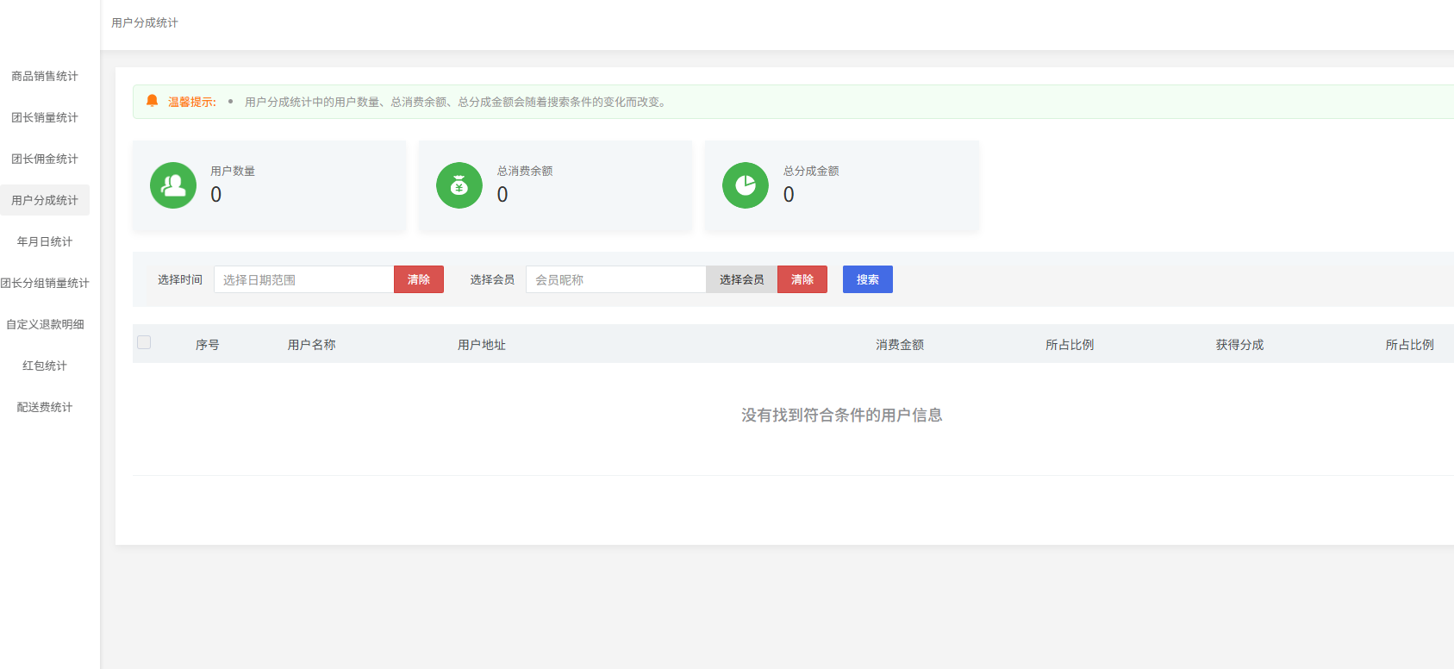The width and height of the screenshot is (1454, 669).
Task: Switch to 红包统计 page
Action: [45, 366]
